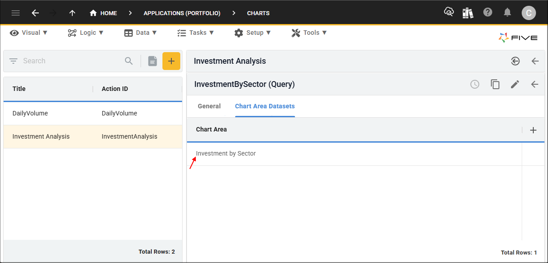Open the Tools menu

(x=309, y=33)
